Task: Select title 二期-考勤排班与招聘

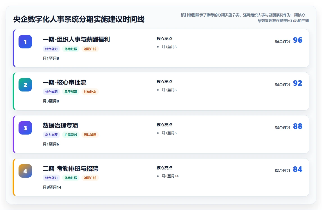Action: 70,168
